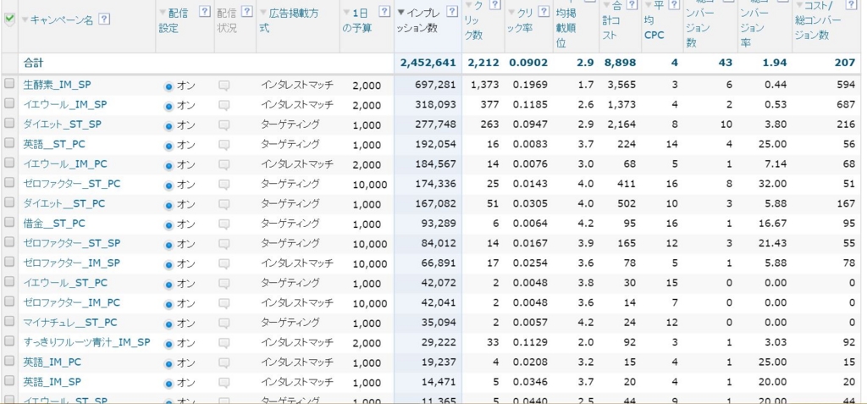Open help icon beside 1日の予算 header

pyautogui.click(x=384, y=12)
